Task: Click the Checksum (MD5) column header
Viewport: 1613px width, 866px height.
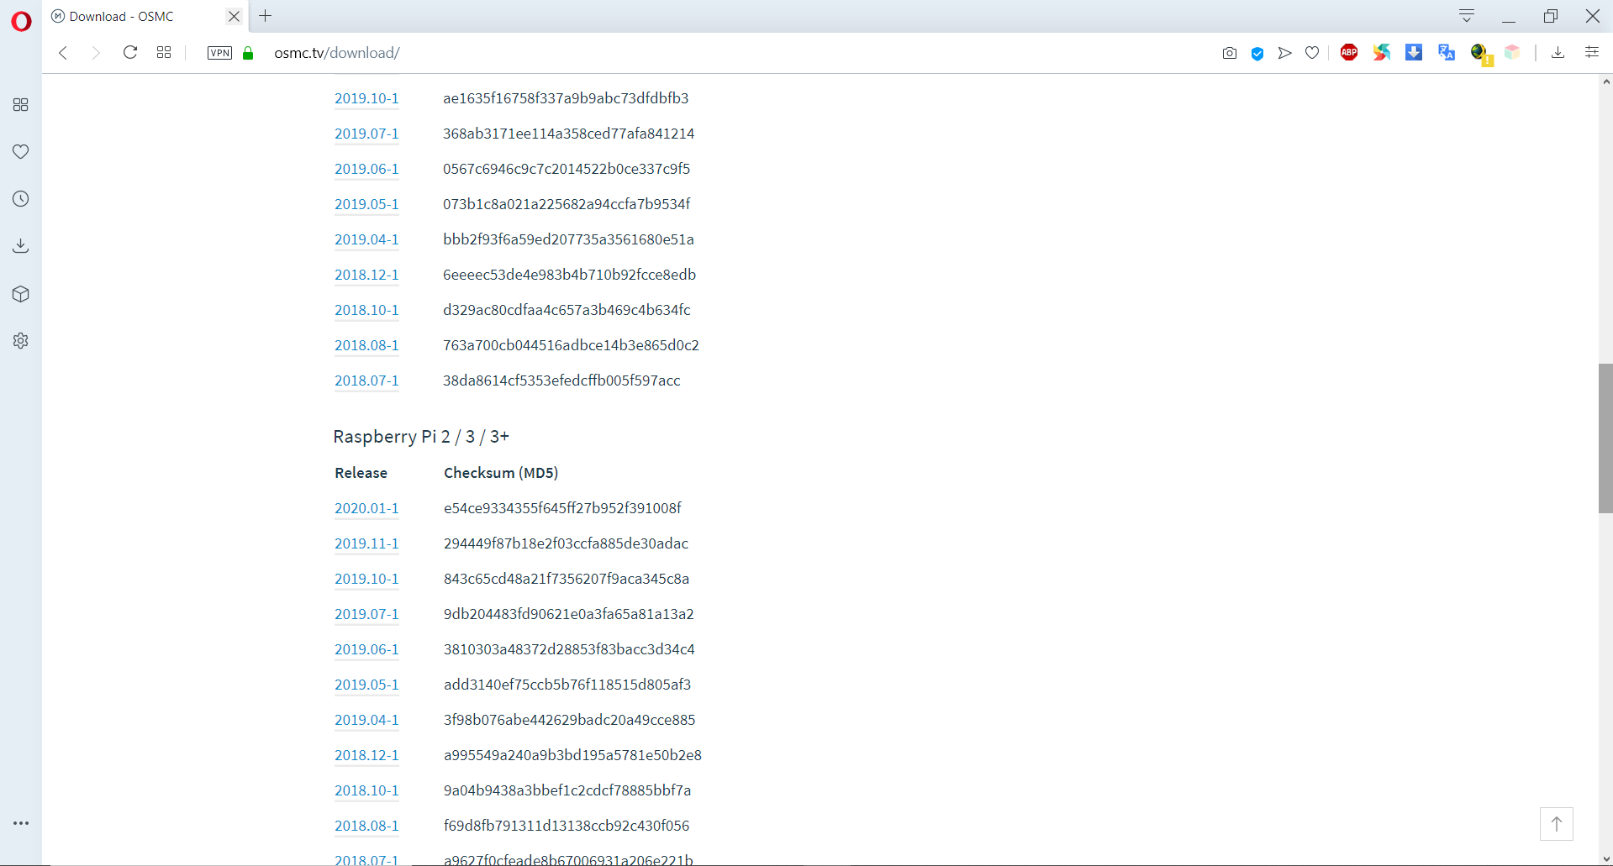Action: [x=501, y=473]
